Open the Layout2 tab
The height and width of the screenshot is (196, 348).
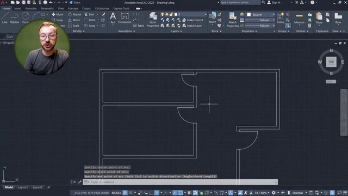pyautogui.click(x=38, y=187)
